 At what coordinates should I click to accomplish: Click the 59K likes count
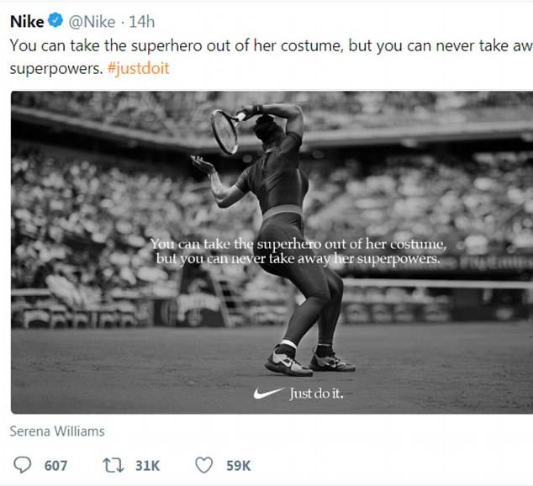coord(239,465)
